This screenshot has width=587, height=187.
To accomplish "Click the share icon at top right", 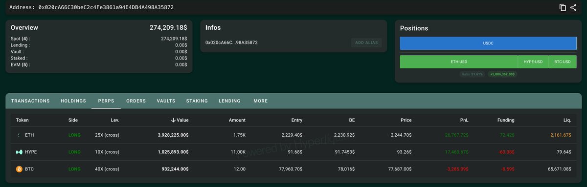I will click(573, 7).
